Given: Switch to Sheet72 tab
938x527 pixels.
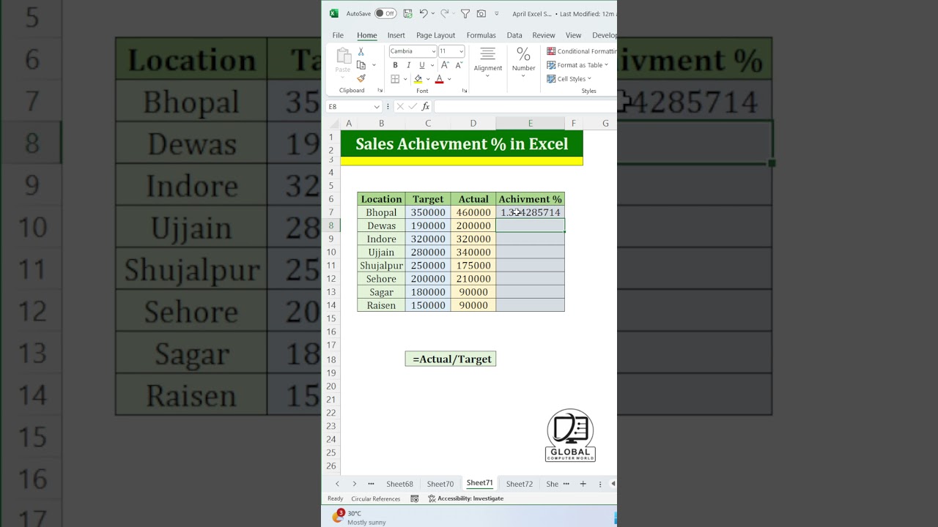Looking at the screenshot, I should click(519, 484).
